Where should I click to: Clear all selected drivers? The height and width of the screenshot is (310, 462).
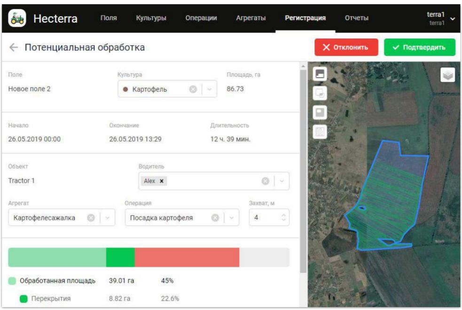(266, 181)
